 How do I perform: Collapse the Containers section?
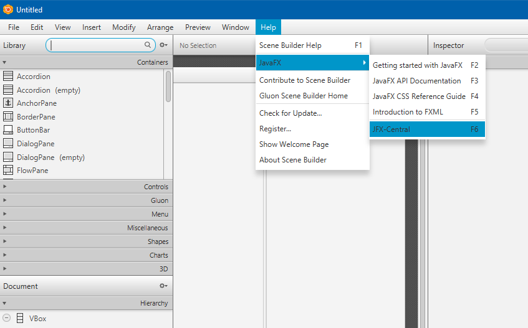(4, 62)
